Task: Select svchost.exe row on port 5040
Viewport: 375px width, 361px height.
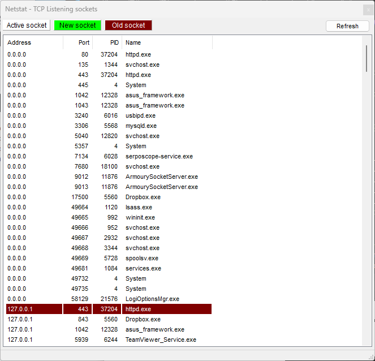Action: point(109,136)
